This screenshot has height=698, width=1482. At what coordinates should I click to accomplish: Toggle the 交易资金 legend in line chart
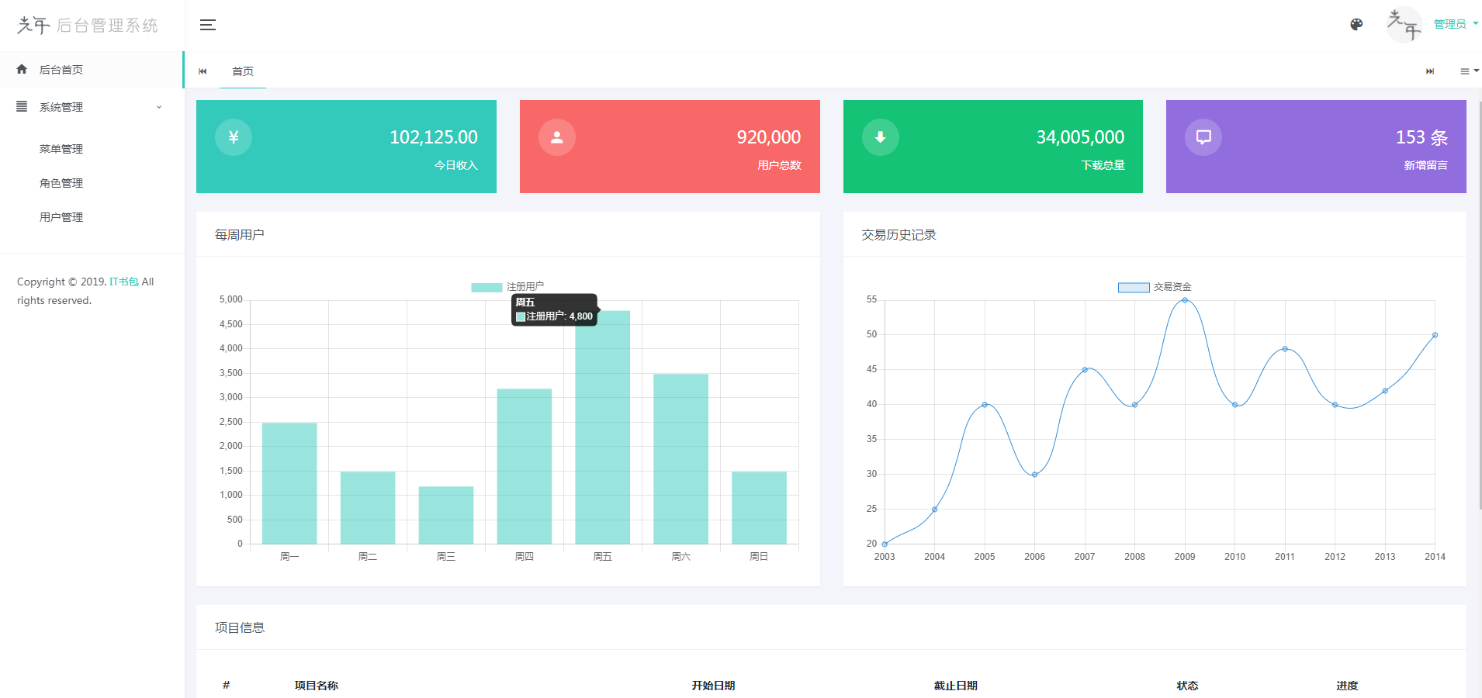coord(1154,287)
